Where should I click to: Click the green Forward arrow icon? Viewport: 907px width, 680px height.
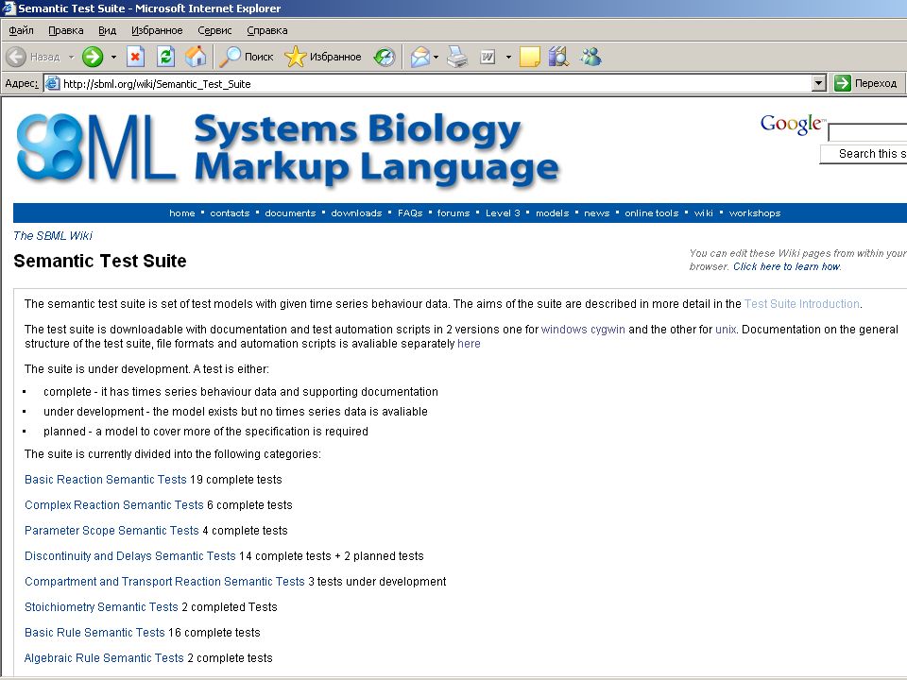point(93,57)
